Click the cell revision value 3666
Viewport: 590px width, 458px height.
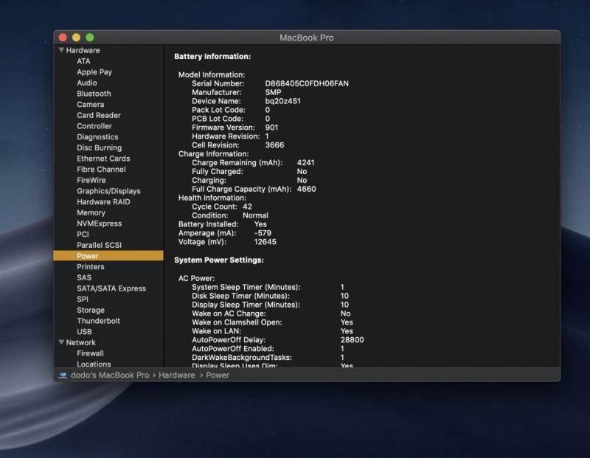pos(274,145)
